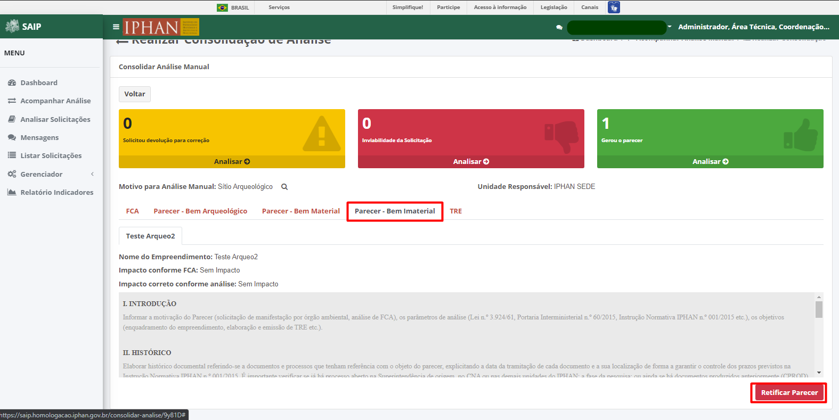Screen dimensions: 839x420
Task: Click the Voltar button
Action: 135,94
